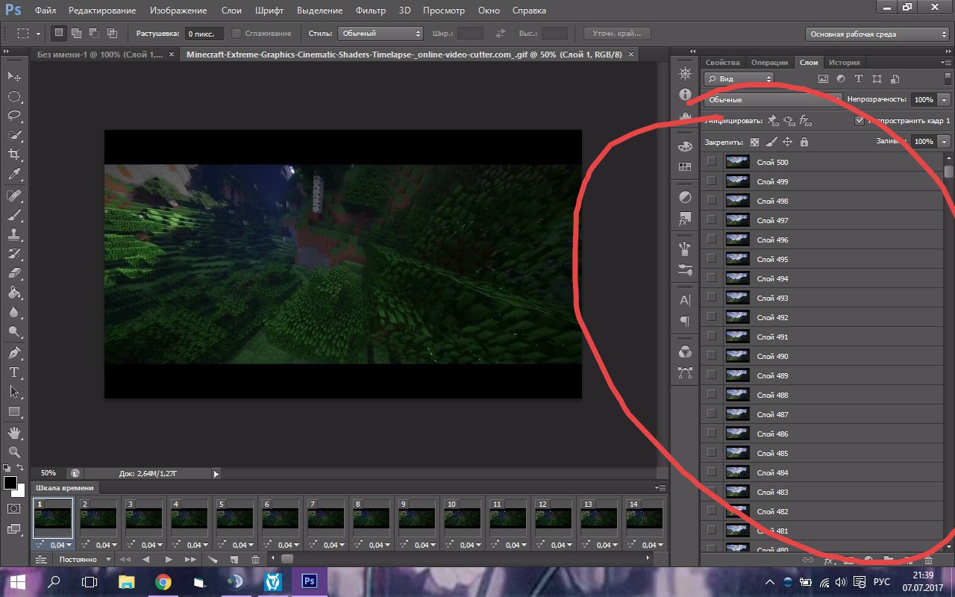The width and height of the screenshot is (955, 597).
Task: Click the foreground color swatch
Action: pos(10,483)
